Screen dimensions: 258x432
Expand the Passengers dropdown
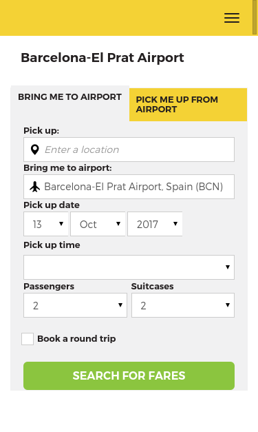pyautogui.click(x=76, y=305)
